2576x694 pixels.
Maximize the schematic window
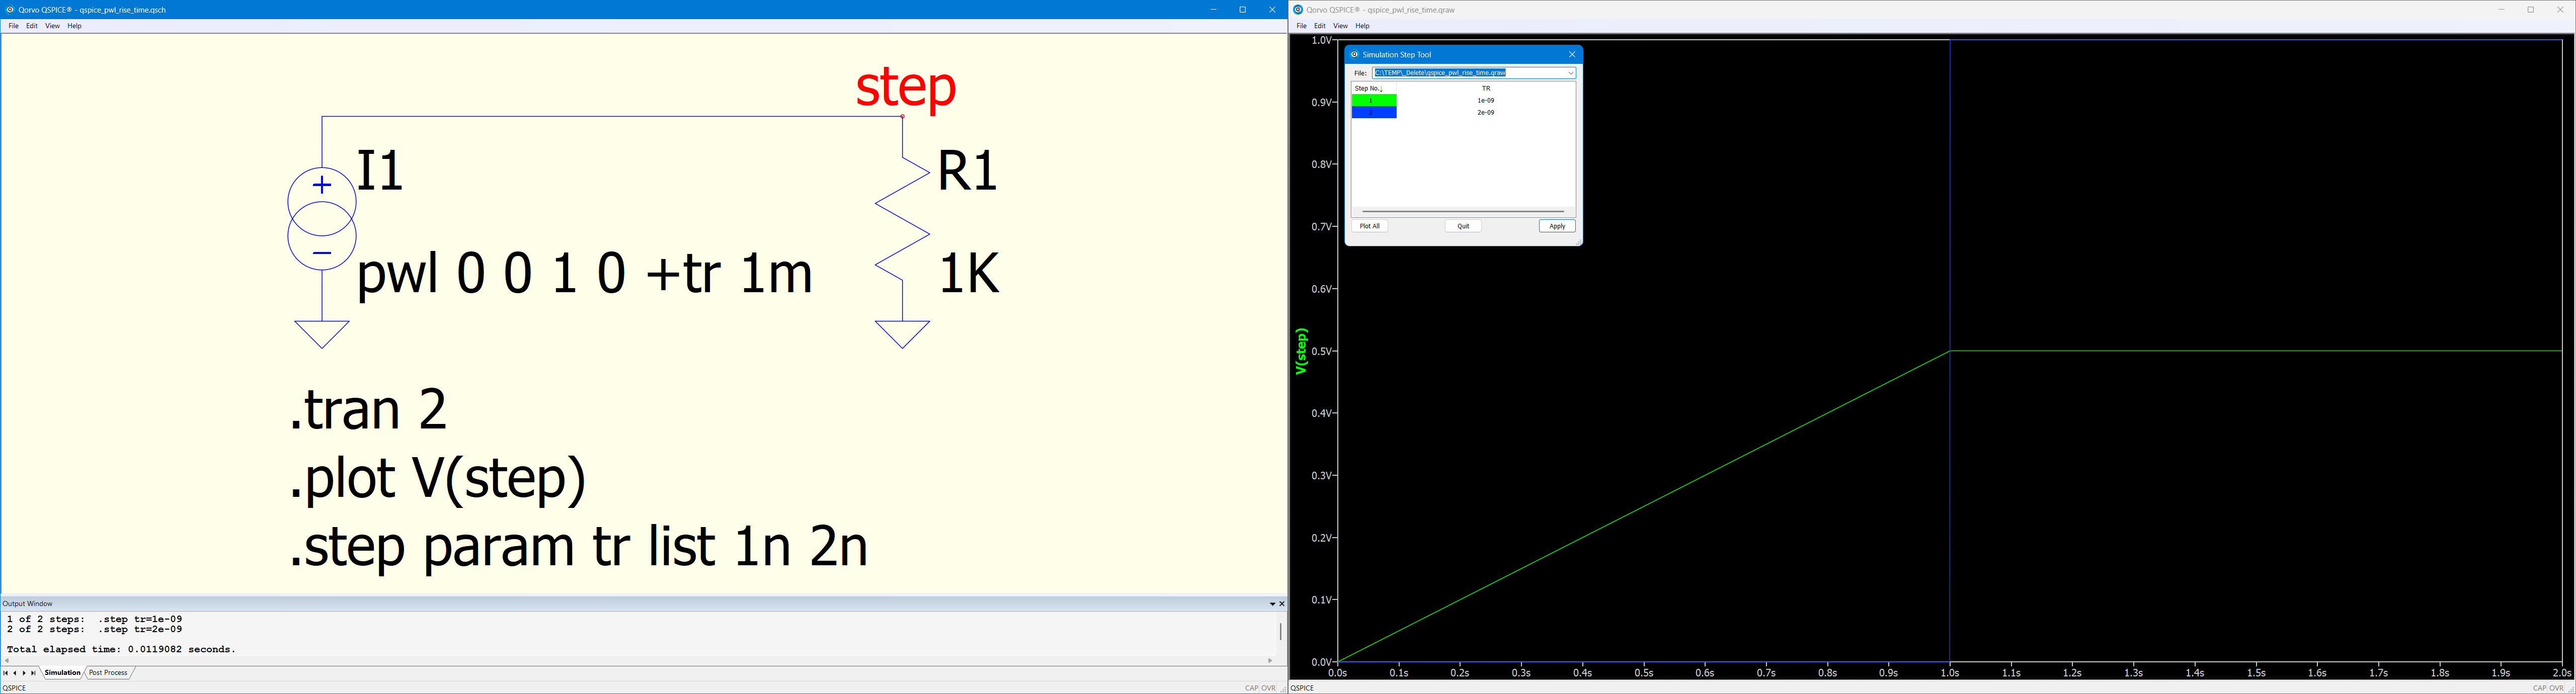[1243, 10]
